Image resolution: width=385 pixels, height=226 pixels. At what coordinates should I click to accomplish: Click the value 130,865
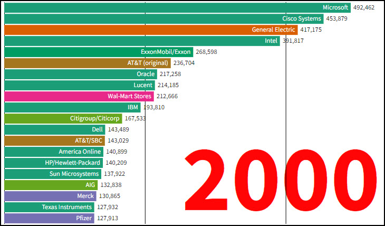coord(110,196)
